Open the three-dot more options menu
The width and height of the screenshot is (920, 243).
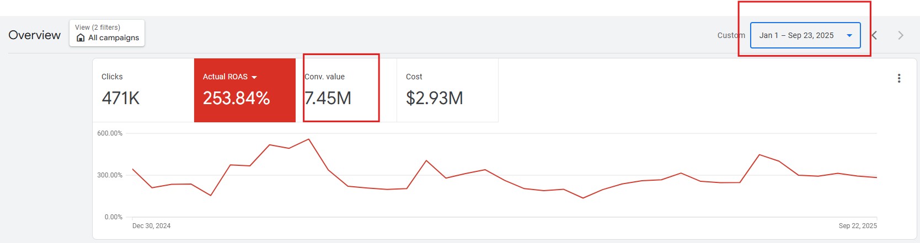pos(899,78)
